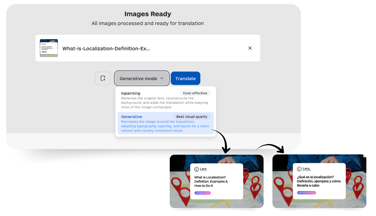
Task: Click the Lara logo in English preview
Action: tap(201, 169)
